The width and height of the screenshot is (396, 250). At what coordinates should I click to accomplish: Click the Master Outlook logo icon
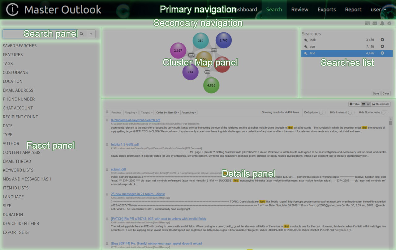coord(12,10)
